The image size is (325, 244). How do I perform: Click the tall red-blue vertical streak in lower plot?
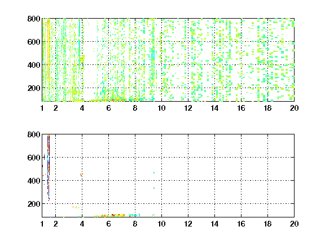click(x=49, y=168)
